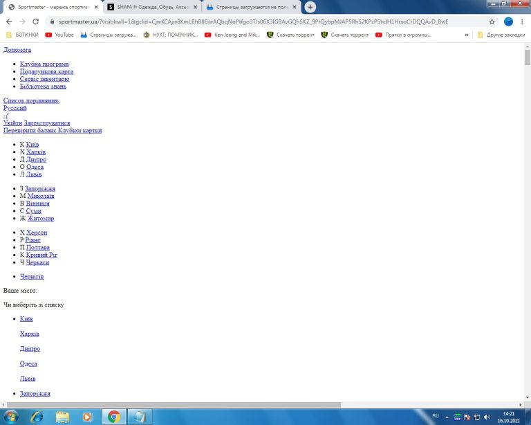Choose Полтава city link

click(x=38, y=247)
